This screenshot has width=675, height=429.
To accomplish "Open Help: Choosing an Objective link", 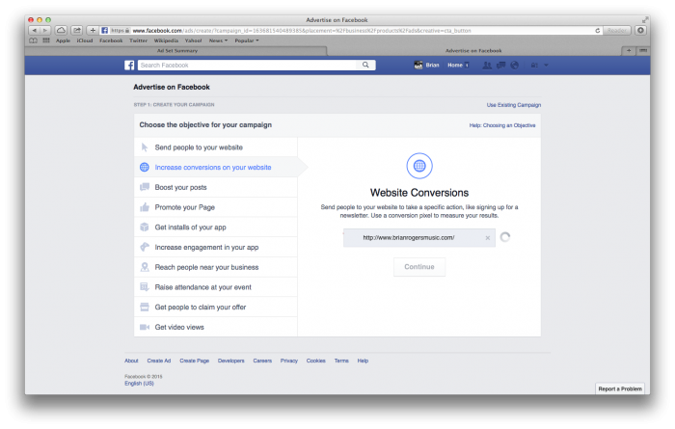I will [502, 125].
